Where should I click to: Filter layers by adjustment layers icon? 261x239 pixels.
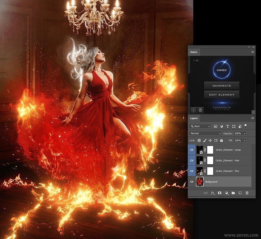(221, 126)
